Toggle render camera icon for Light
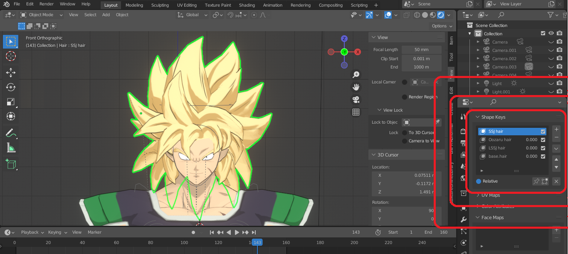The width and height of the screenshot is (568, 254). pyautogui.click(x=560, y=83)
